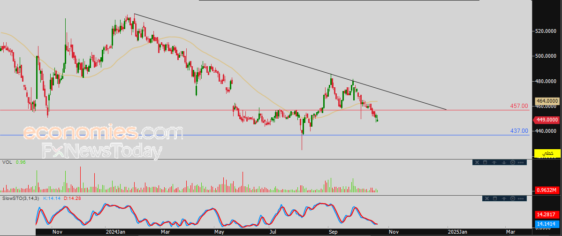Image resolution: width=562 pixels, height=236 pixels.
Task: Click the May date axis label
Action: point(219,232)
